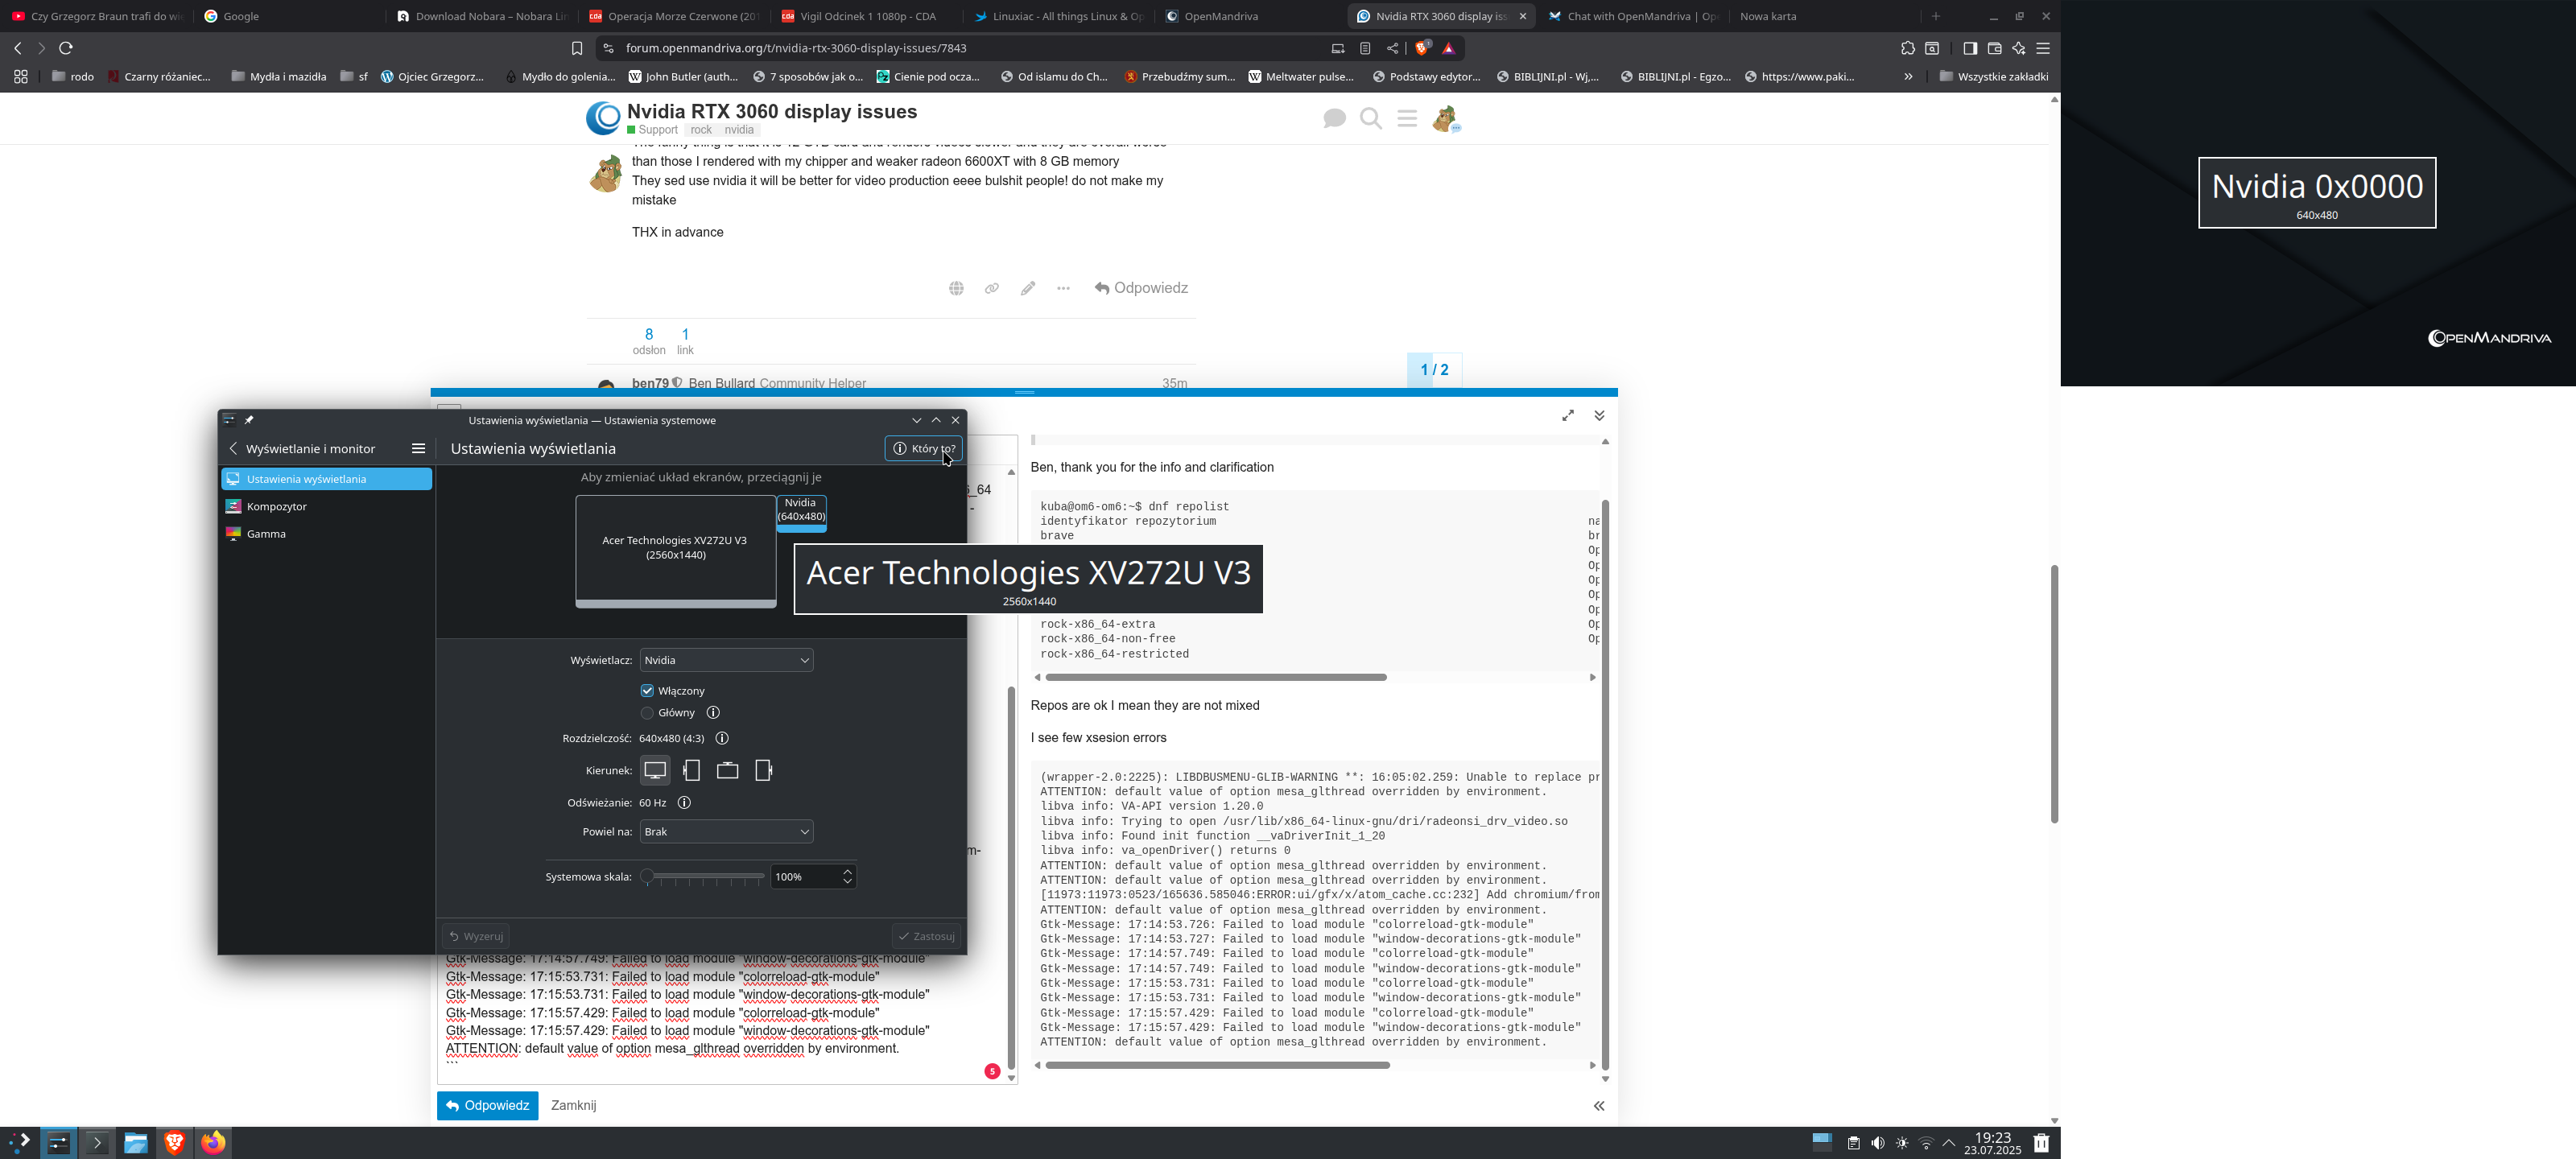
Task: Click the browser address bar URL
Action: 796,48
